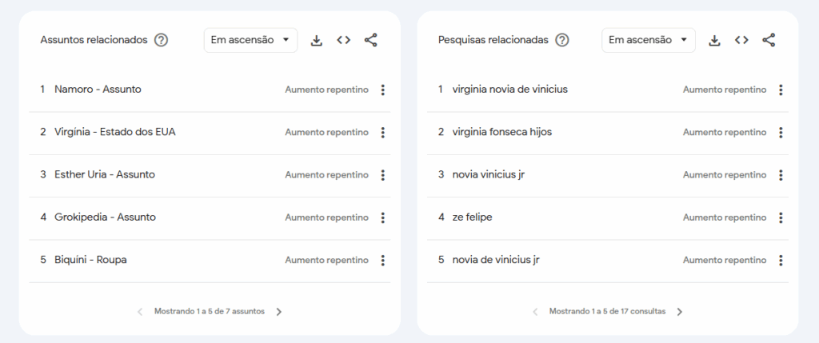The image size is (819, 343).
Task: Go to next page of assuntos
Action: point(279,312)
